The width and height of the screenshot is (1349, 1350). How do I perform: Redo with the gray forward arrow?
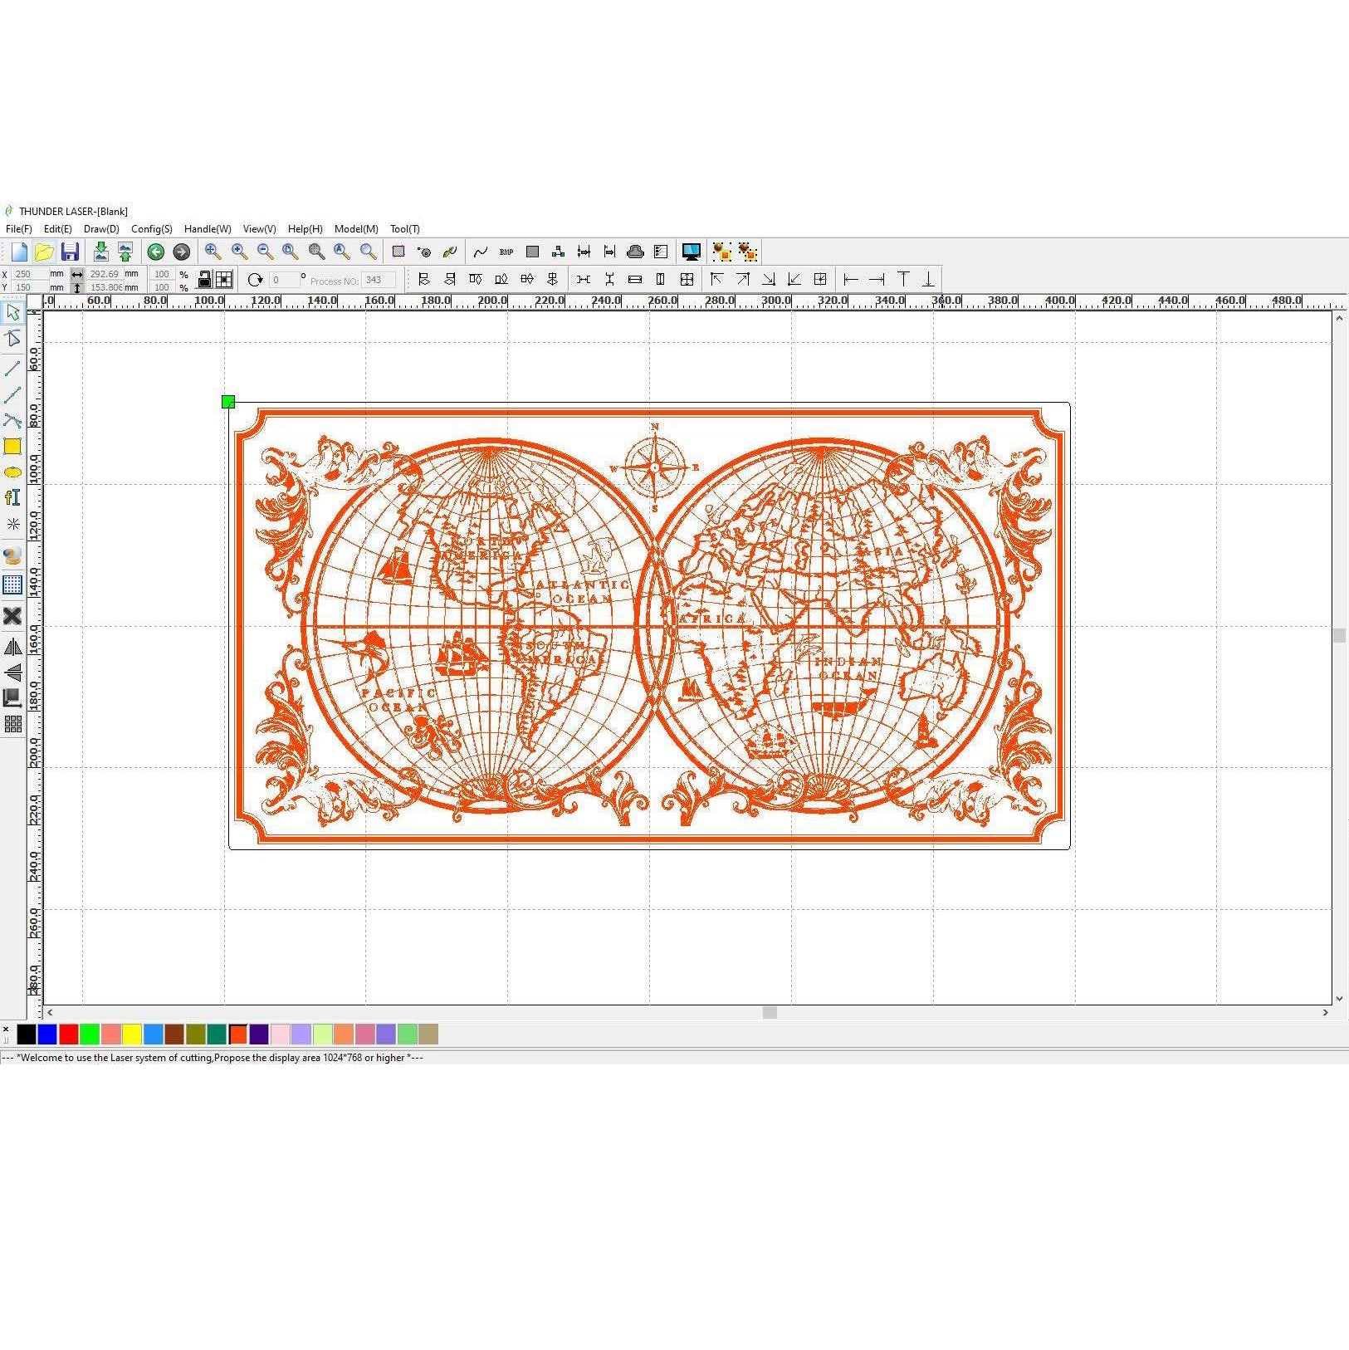(181, 252)
